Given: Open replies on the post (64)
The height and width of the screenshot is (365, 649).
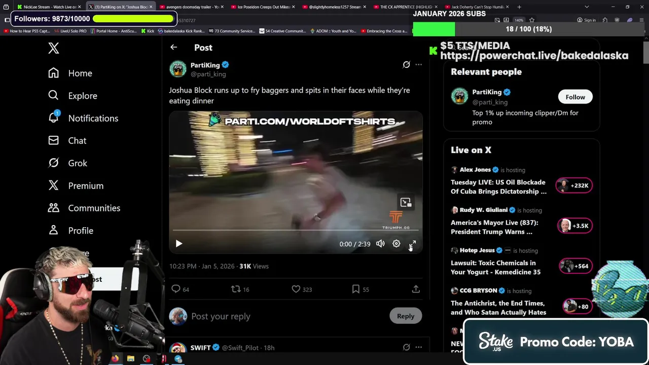Looking at the screenshot, I should pyautogui.click(x=180, y=289).
